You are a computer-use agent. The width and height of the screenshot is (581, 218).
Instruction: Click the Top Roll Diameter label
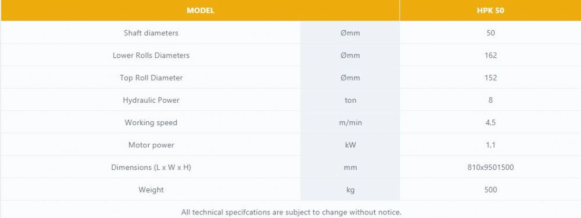(151, 78)
